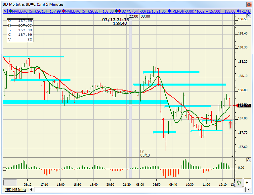Click the plus button beside refresh

[x=247, y=183]
